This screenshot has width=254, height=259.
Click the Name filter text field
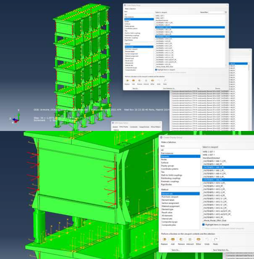point(217,12)
